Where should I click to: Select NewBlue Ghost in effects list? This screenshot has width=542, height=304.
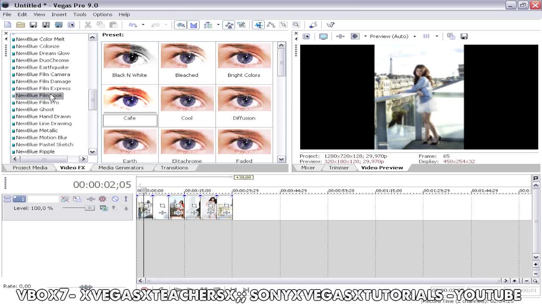click(x=35, y=109)
